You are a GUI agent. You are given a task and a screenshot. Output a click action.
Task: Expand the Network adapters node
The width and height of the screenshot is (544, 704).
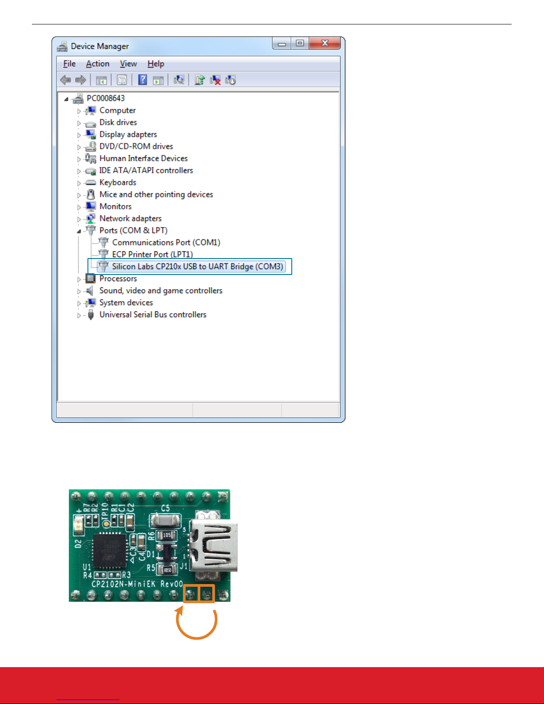[79, 219]
